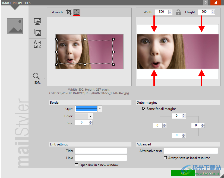Viewport: 224px width, 178px height.
Task: Check Open link in a new window
Action: (x=77, y=165)
